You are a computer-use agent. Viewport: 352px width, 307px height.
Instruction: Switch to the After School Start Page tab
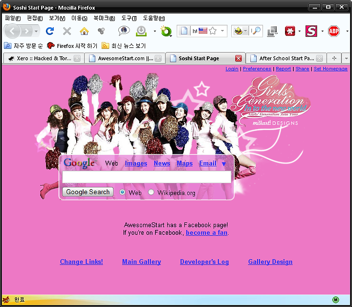pyautogui.click(x=286, y=58)
